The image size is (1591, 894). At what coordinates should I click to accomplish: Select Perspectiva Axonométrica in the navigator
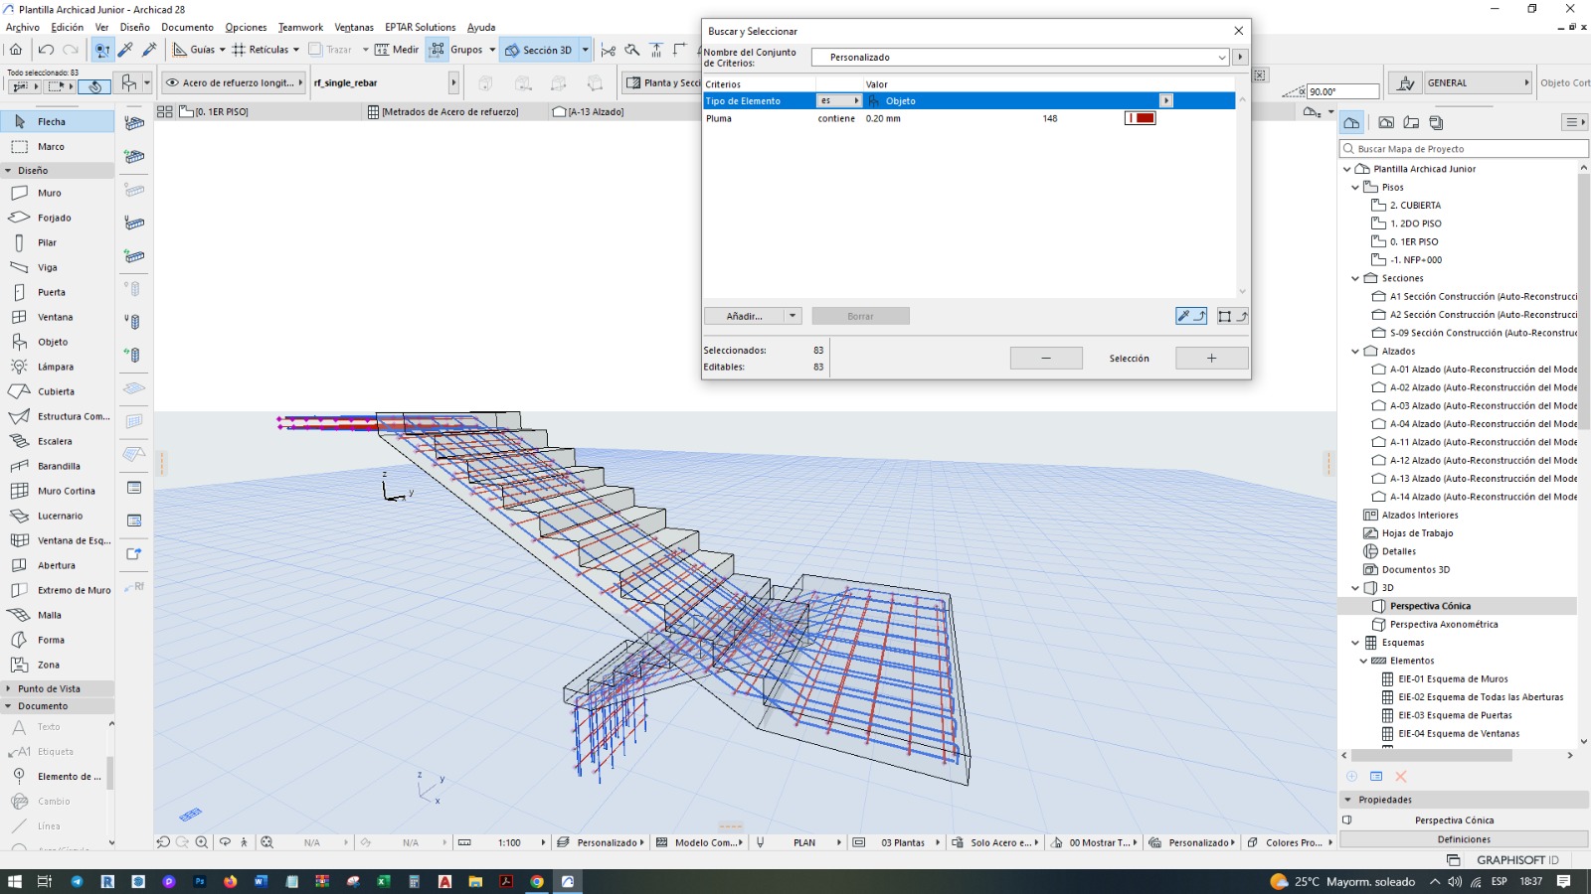click(1444, 624)
